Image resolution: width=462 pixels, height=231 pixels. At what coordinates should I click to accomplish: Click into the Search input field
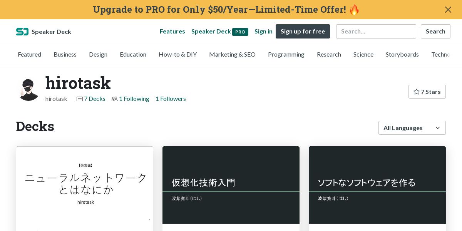pos(376,31)
